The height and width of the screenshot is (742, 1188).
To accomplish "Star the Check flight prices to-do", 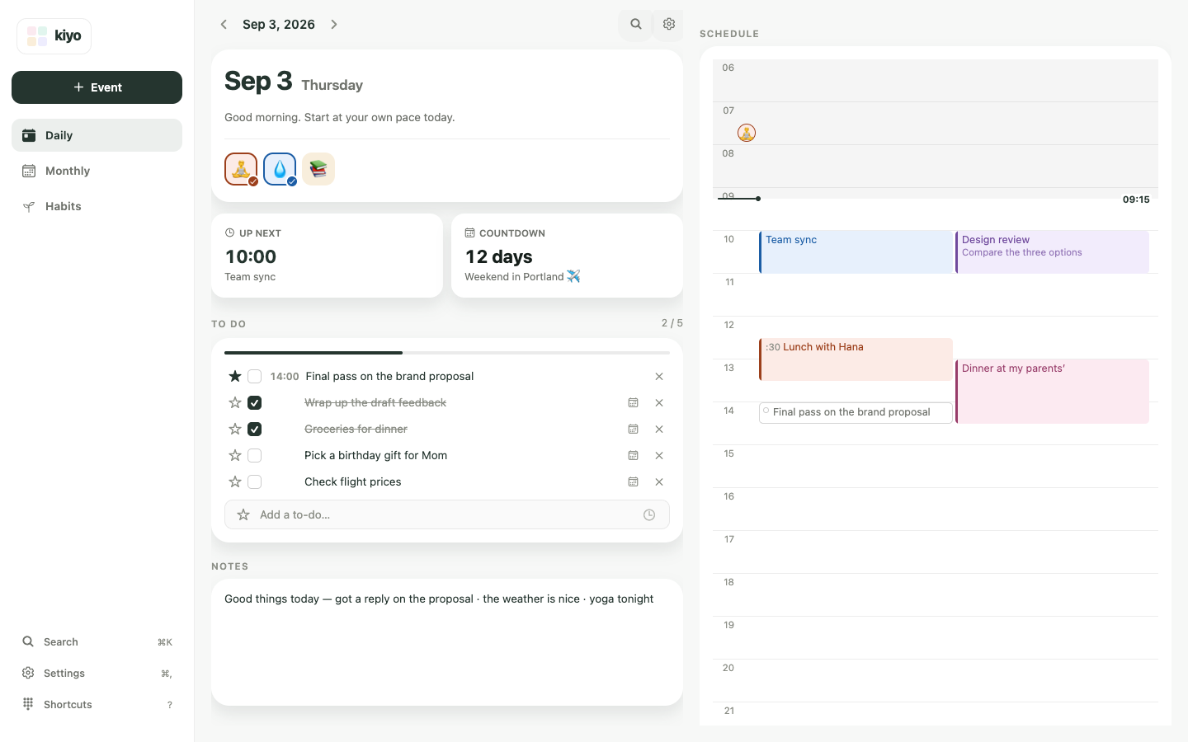I will point(235,481).
